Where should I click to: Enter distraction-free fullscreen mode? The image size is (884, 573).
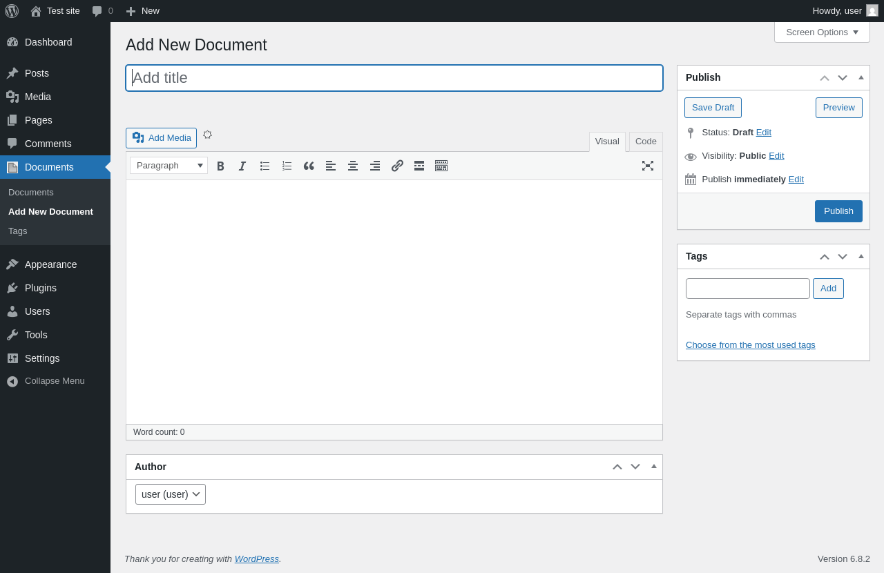[x=648, y=166]
